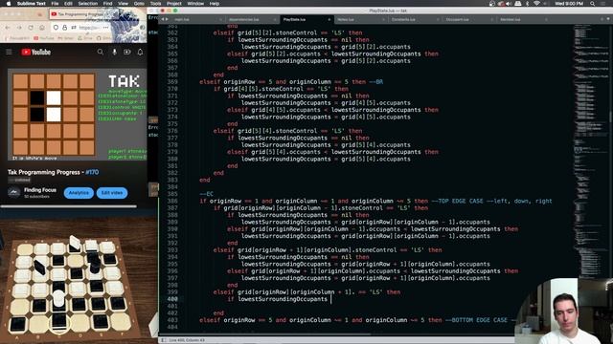Open Spotlight search in menu bar
The image size is (613, 344).
593,4
